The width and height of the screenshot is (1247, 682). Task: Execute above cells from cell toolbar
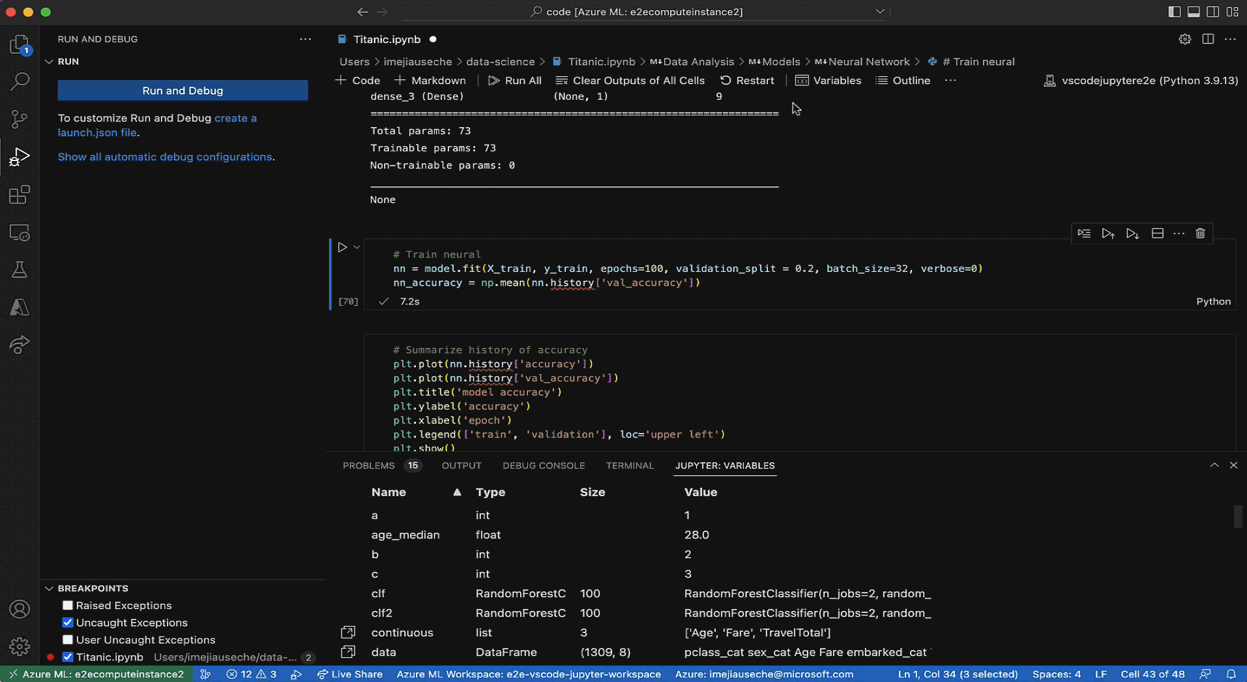click(x=1108, y=233)
